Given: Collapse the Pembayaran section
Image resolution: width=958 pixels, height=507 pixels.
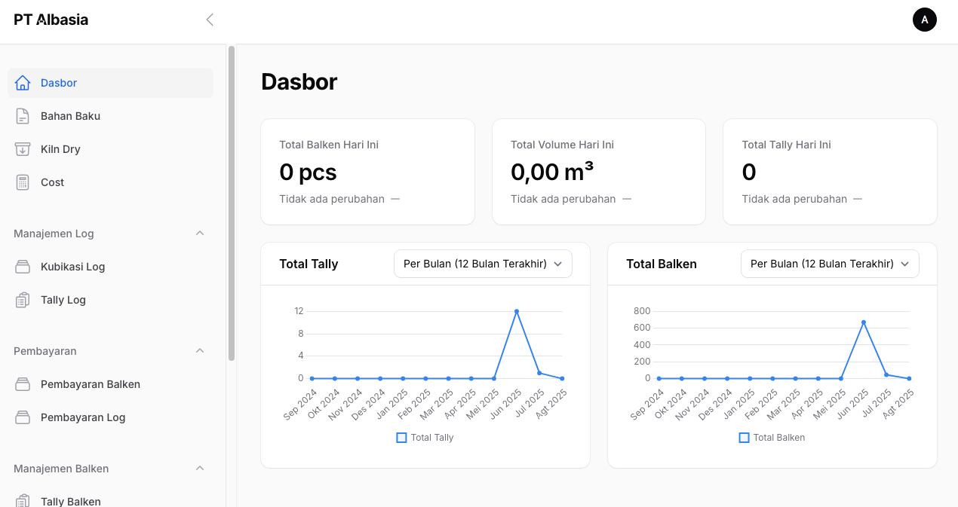Looking at the screenshot, I should 200,351.
